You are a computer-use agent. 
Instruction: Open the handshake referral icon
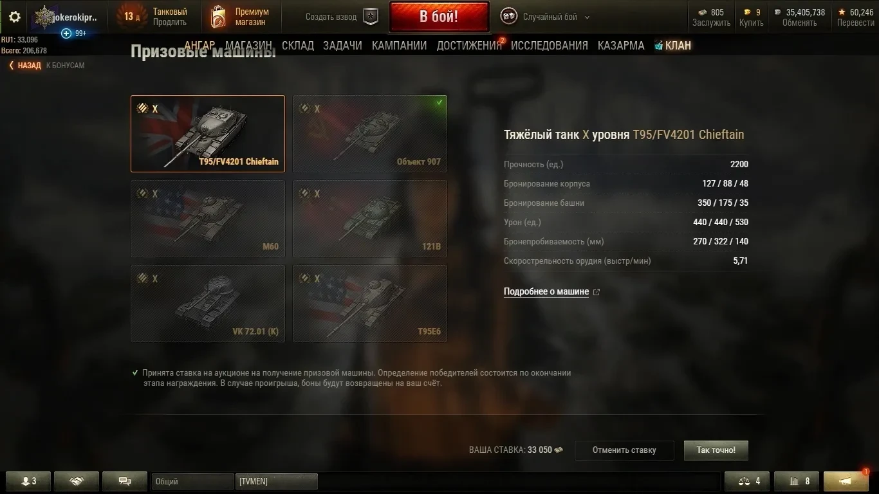[77, 481]
